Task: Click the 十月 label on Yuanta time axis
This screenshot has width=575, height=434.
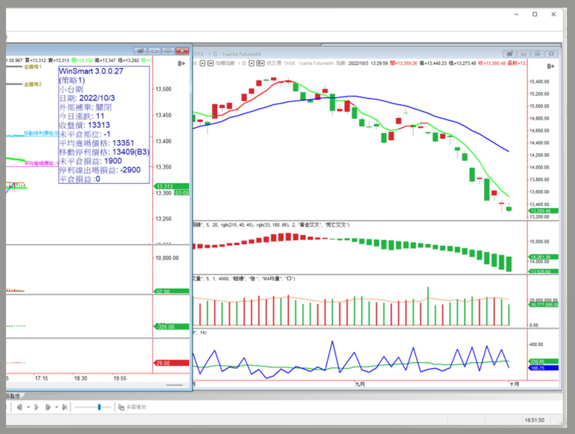Action: [514, 384]
